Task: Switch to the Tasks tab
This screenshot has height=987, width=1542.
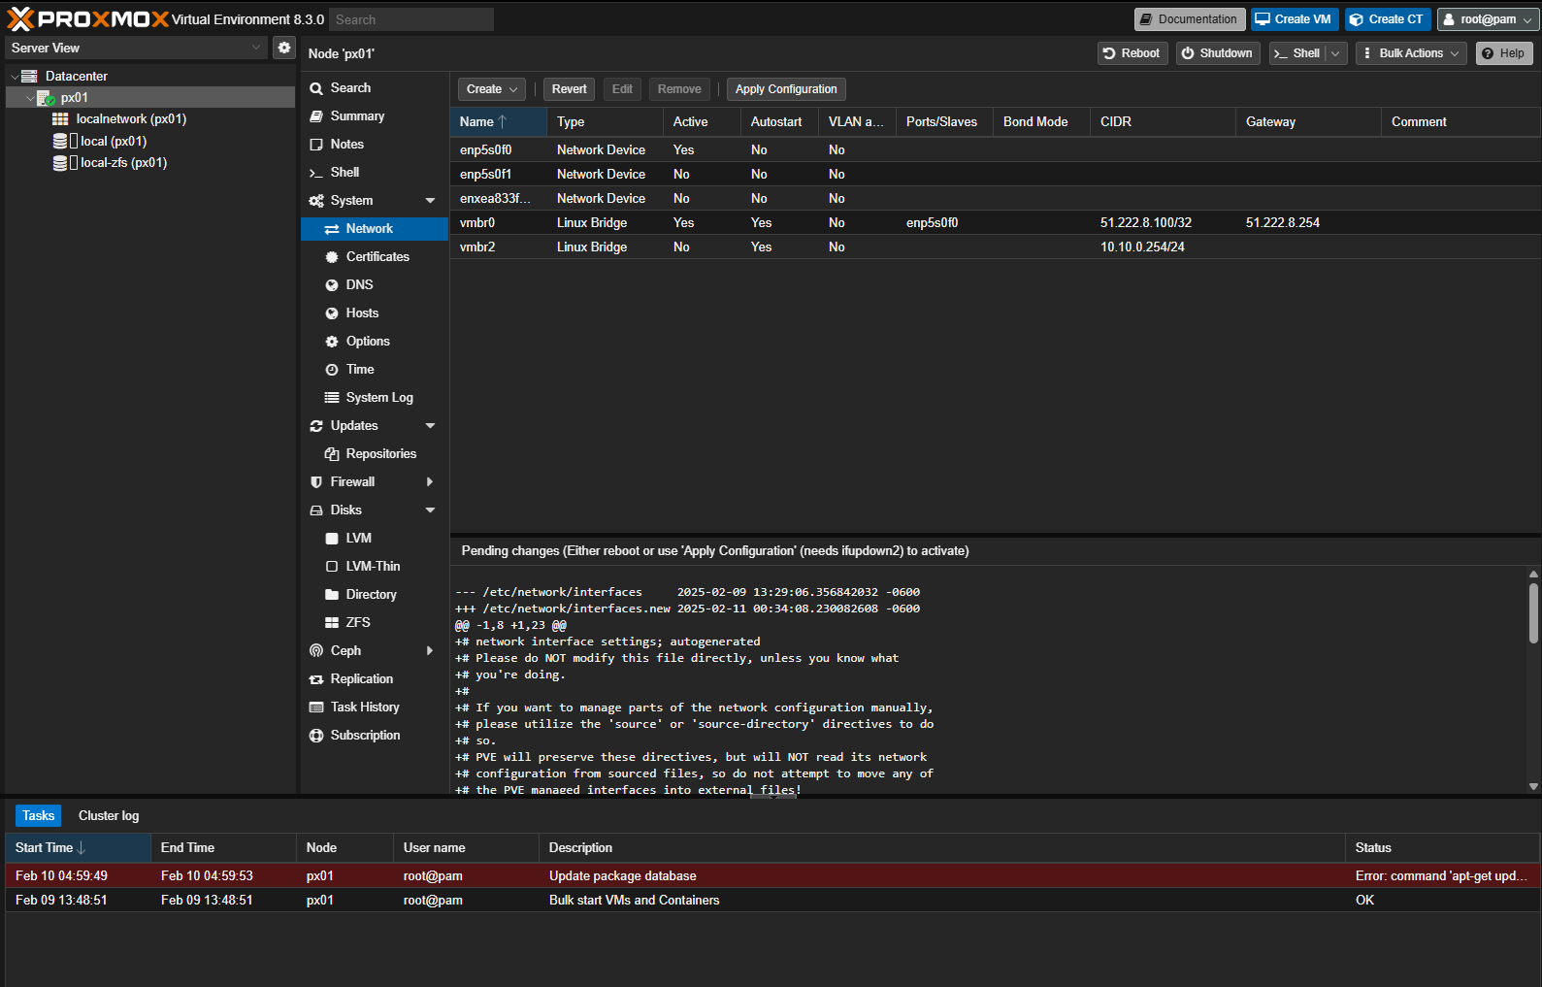Action: pyautogui.click(x=38, y=815)
